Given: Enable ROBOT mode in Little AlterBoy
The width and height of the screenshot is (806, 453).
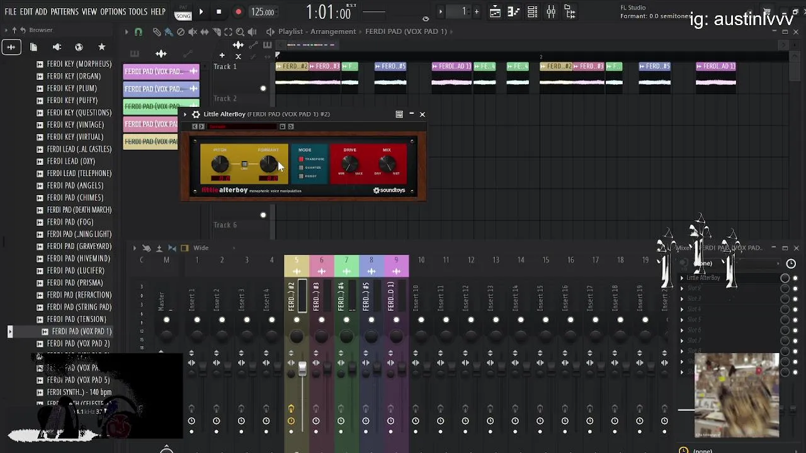Looking at the screenshot, I should 301,176.
